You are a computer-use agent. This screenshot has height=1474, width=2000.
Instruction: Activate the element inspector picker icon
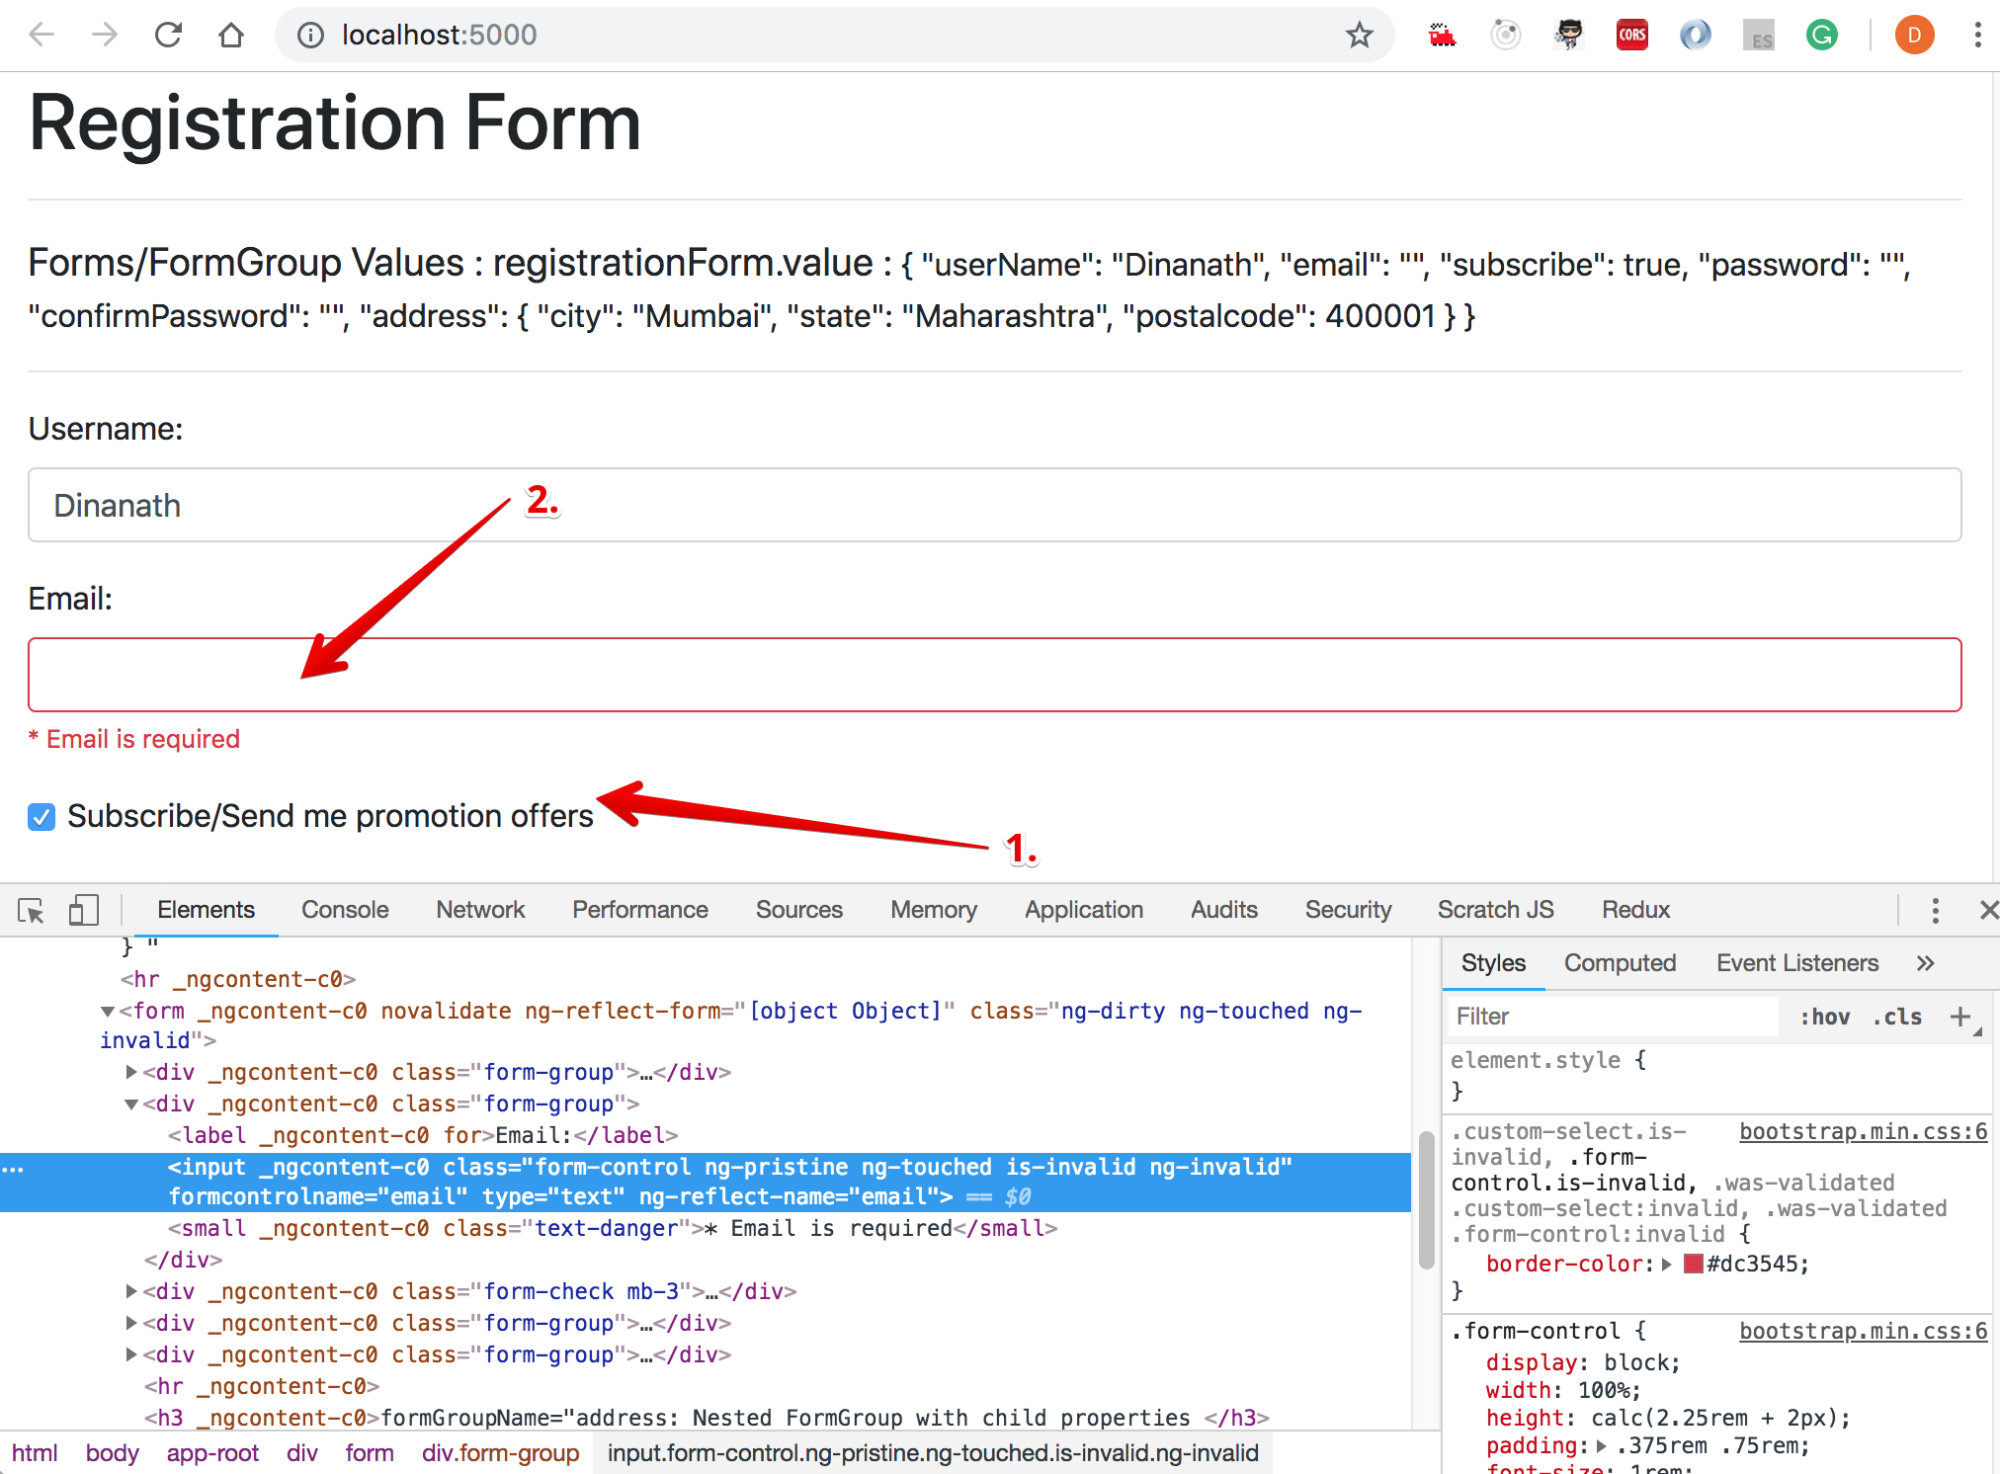31,910
